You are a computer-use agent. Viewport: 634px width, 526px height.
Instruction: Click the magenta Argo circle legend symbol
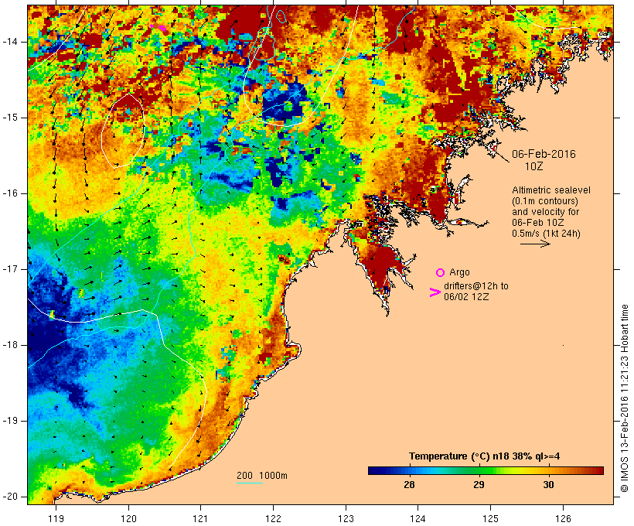point(441,273)
